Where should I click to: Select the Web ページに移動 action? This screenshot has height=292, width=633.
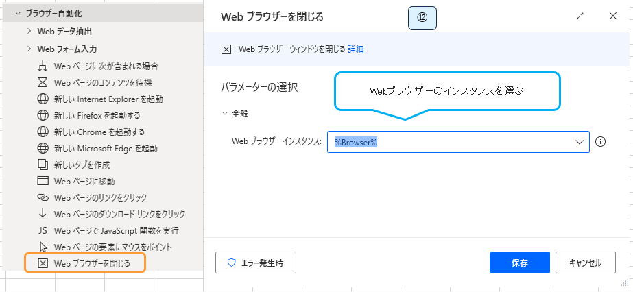point(84,181)
